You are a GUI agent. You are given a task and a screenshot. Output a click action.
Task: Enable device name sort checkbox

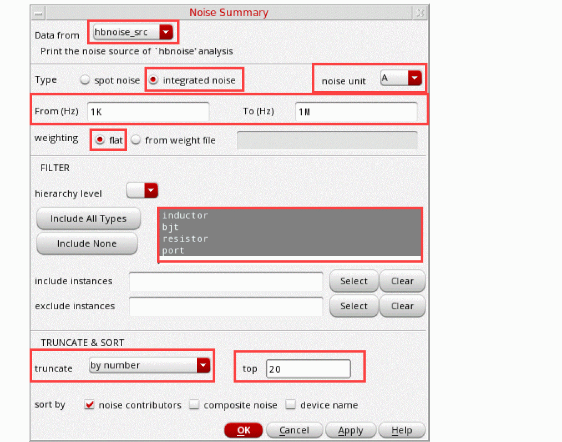coord(291,405)
